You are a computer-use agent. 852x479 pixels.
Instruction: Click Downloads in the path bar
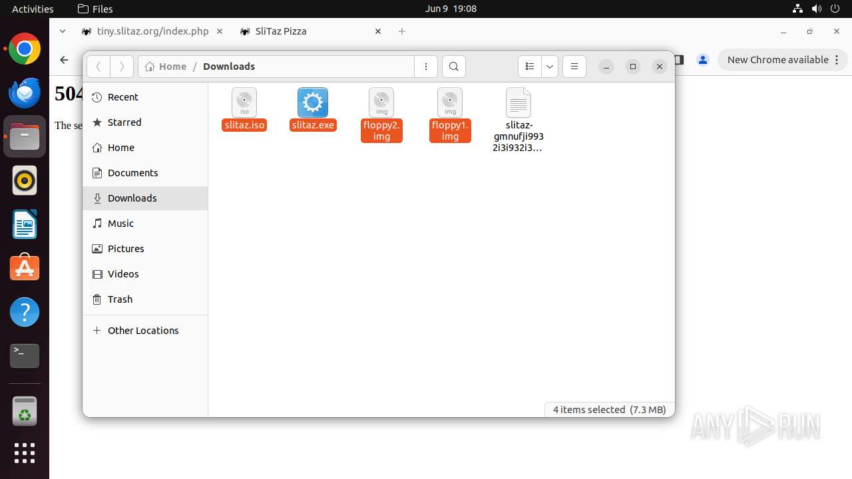point(229,67)
